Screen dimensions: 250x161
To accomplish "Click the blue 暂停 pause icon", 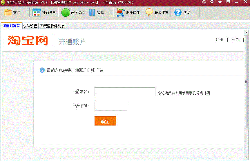I will [x=92, y=12].
